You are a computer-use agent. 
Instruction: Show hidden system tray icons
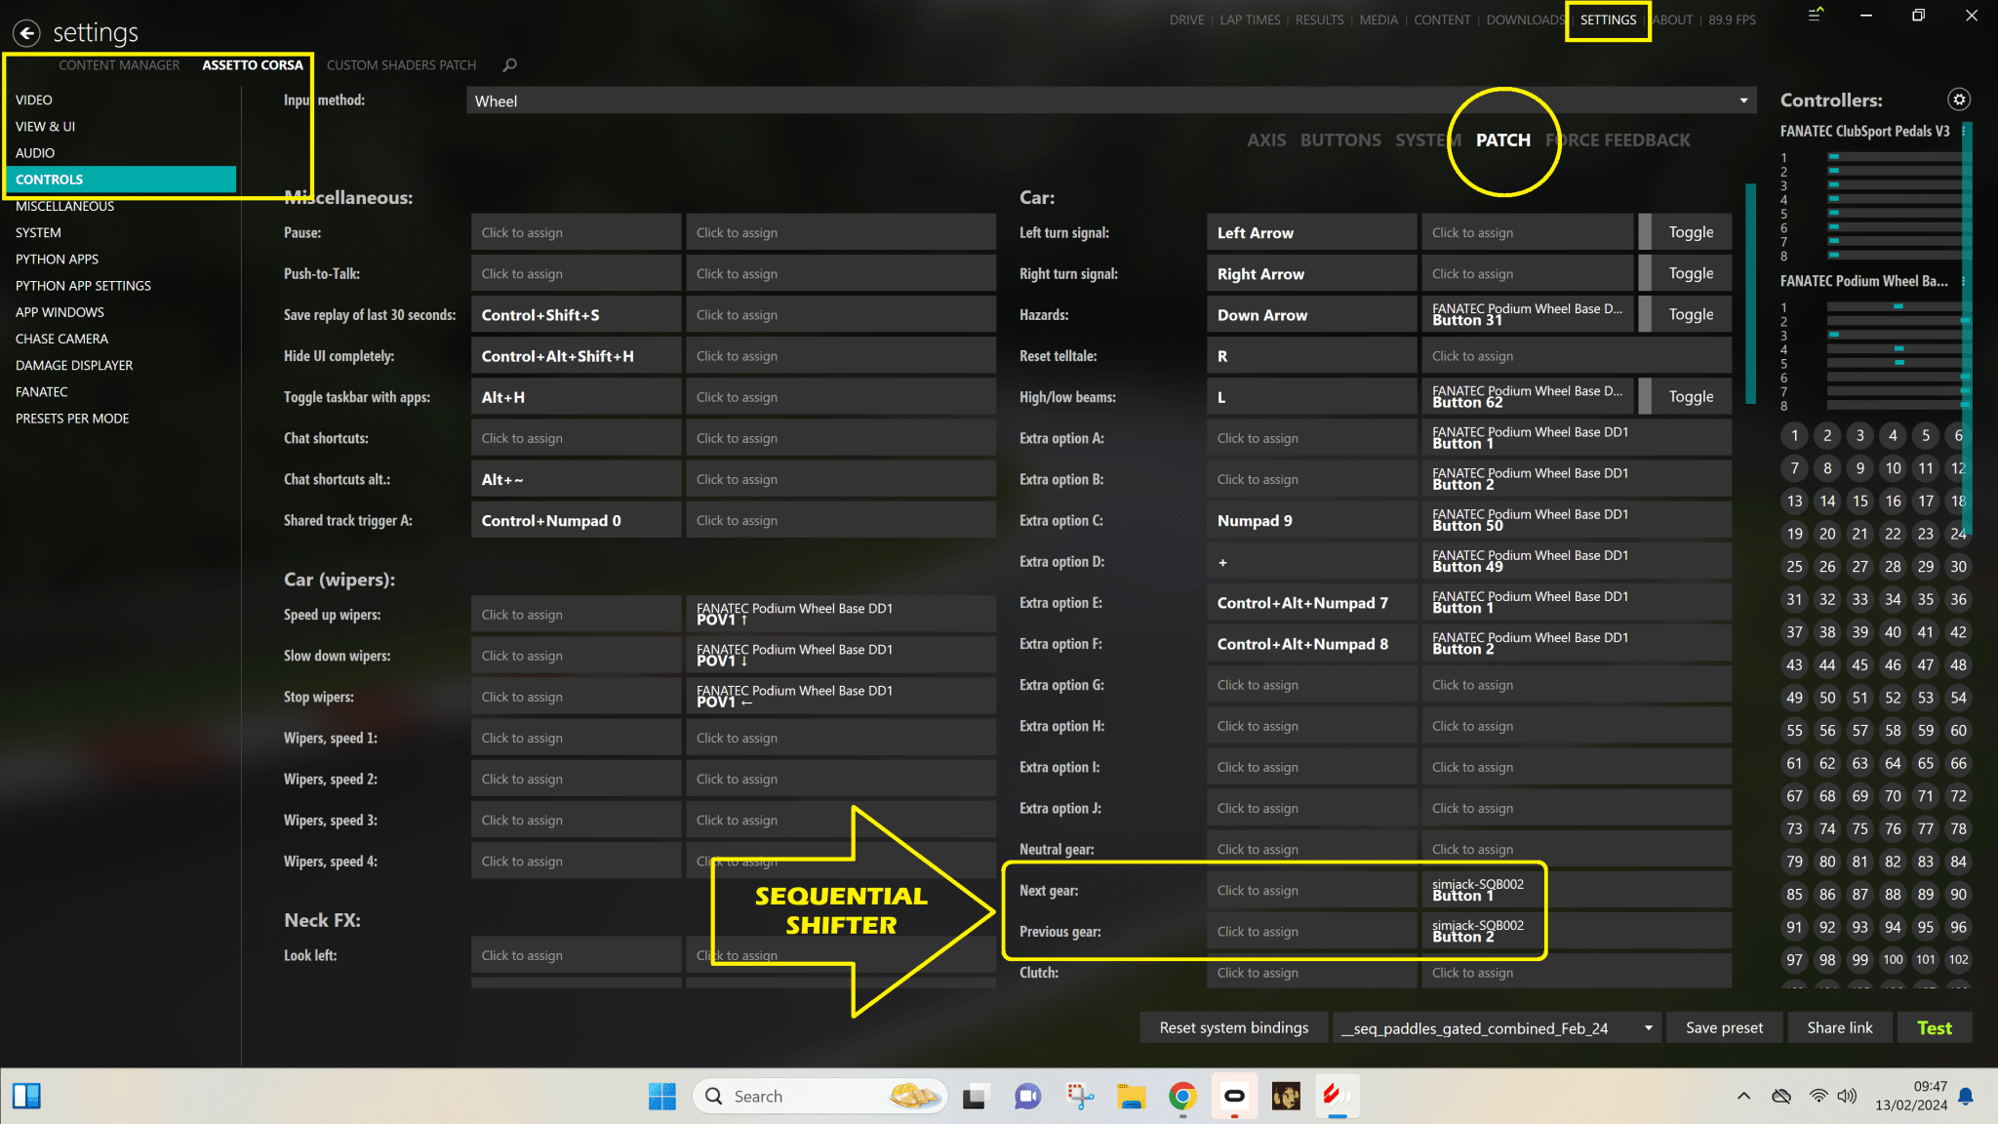pos(1743,1097)
